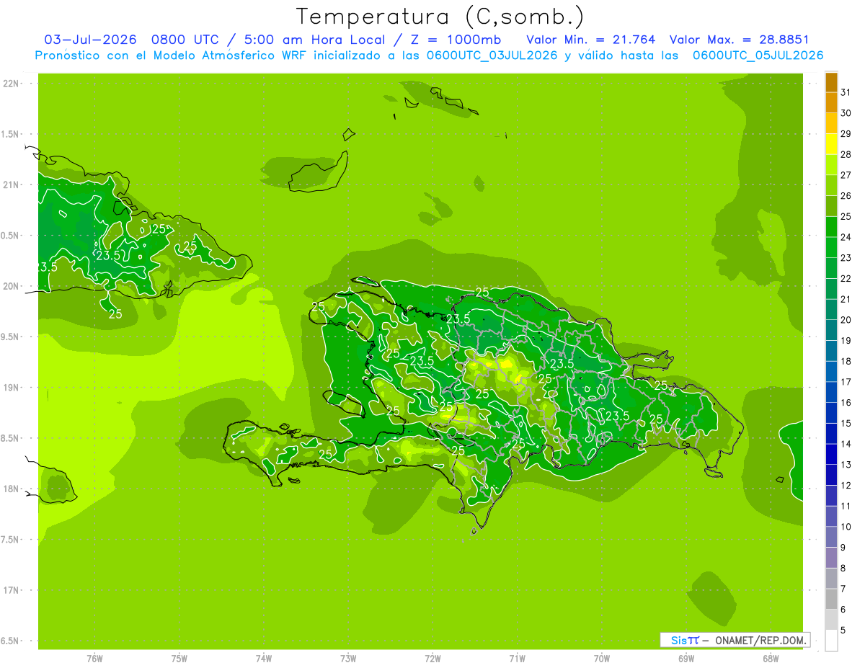865x668 pixels.
Task: Click the '22N' latitude label
Action: click(11, 84)
